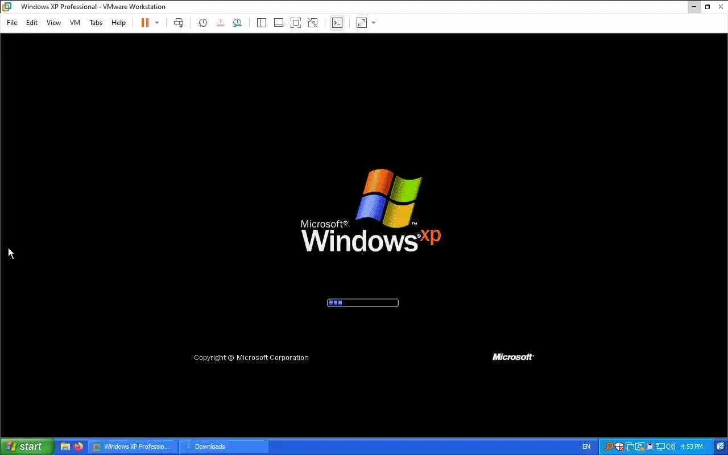
Task: Click the EN language indicator
Action: pyautogui.click(x=586, y=446)
